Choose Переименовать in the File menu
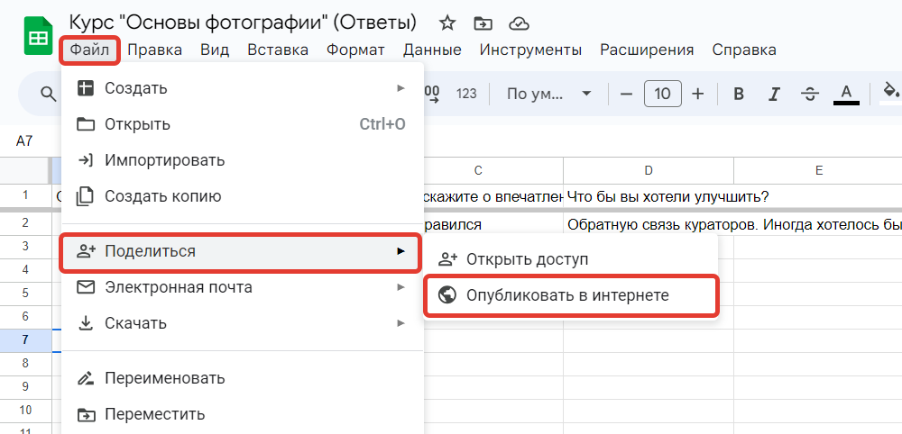 click(242, 378)
